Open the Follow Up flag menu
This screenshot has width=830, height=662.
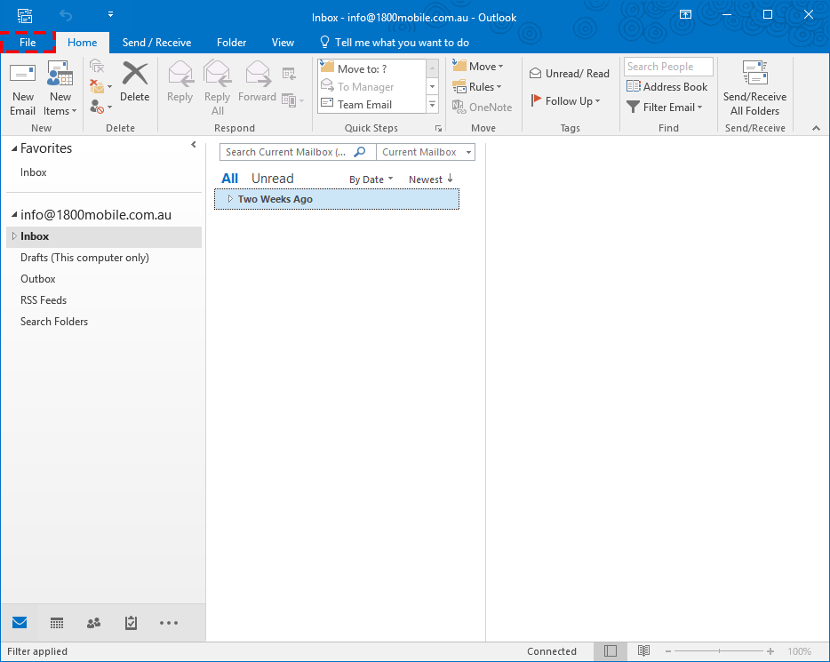tap(565, 100)
